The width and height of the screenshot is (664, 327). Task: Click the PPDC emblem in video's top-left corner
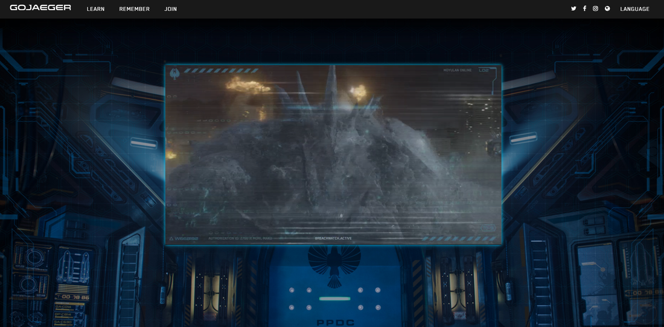[x=174, y=74]
